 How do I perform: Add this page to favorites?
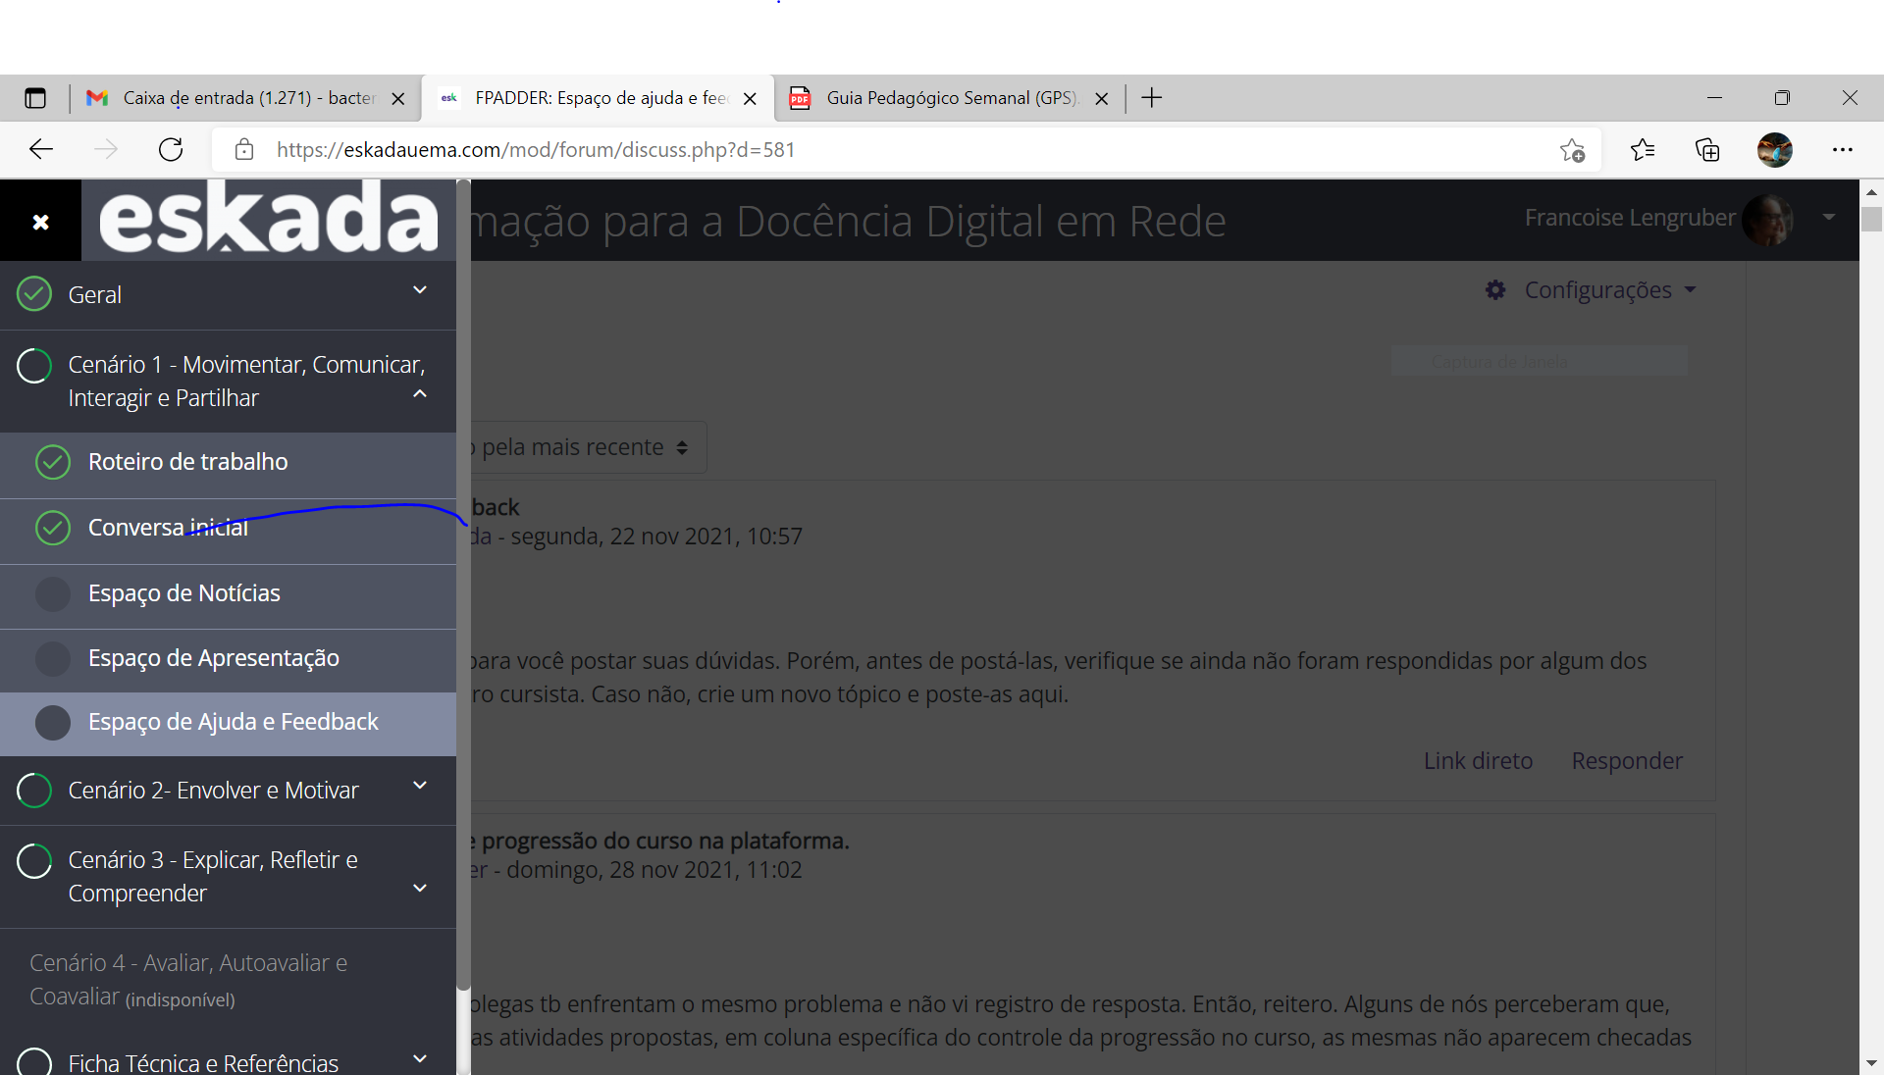[x=1572, y=150]
